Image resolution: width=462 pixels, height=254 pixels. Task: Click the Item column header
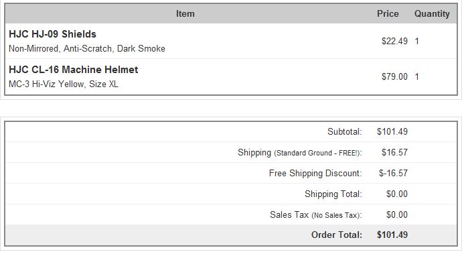point(185,14)
